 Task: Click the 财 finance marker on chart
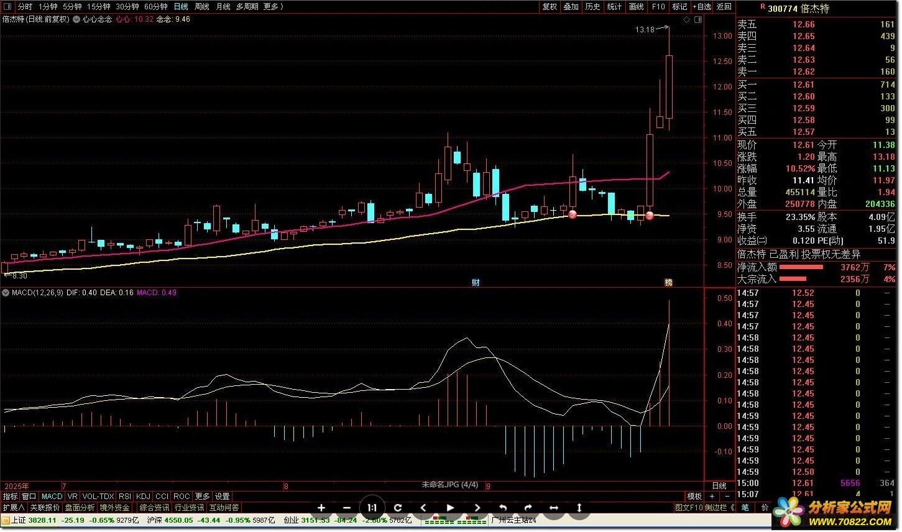476,283
